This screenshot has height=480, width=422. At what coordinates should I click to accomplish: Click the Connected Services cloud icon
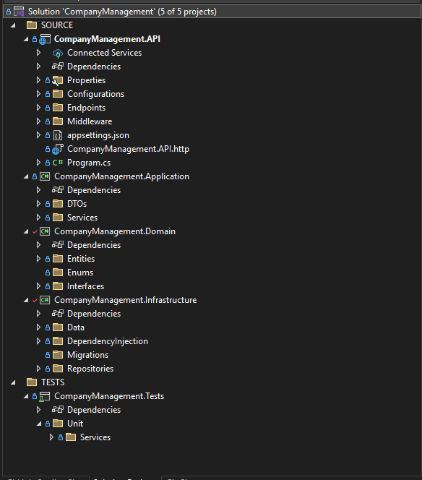(x=58, y=53)
